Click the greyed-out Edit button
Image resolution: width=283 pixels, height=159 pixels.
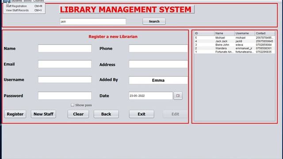[175, 114]
